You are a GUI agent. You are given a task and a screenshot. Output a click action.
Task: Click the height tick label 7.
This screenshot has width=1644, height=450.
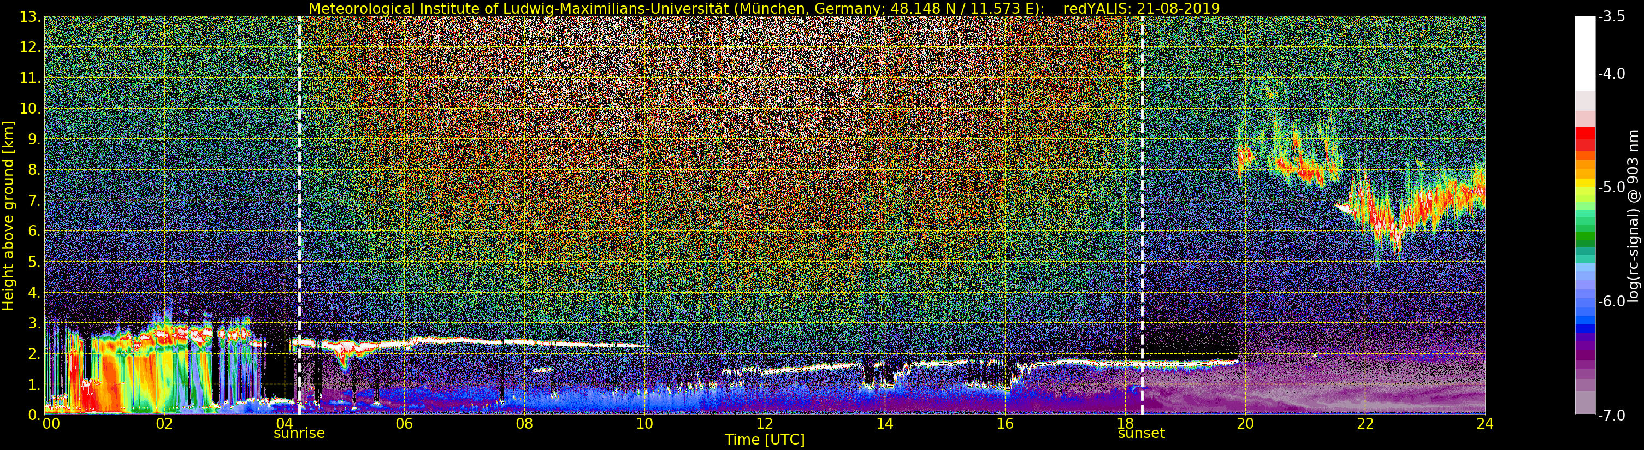pyautogui.click(x=34, y=200)
